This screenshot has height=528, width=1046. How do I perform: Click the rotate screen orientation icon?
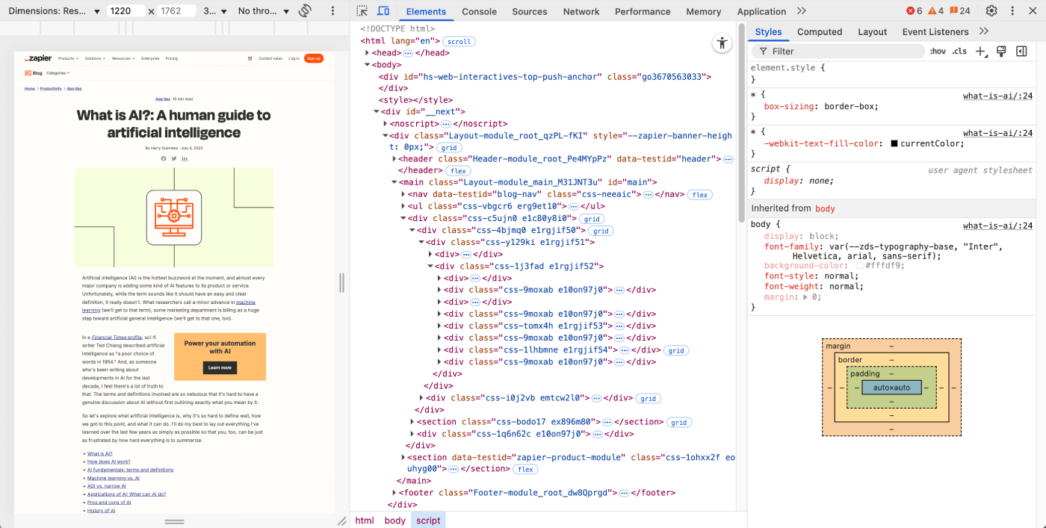click(305, 11)
